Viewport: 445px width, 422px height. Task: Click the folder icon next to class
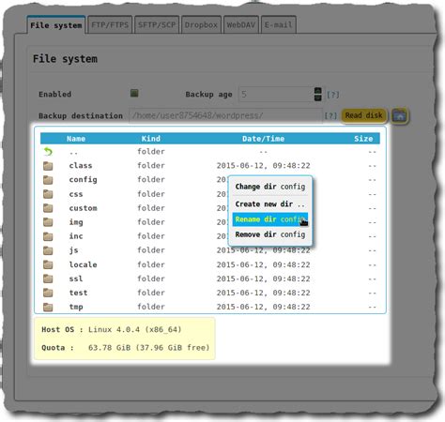(x=48, y=166)
